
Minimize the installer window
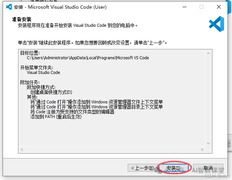[185, 7]
